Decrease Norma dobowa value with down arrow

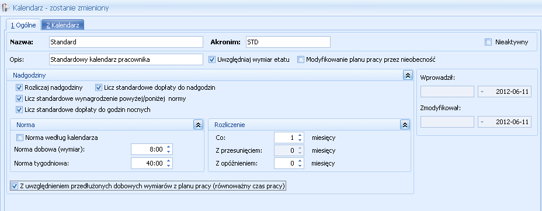[x=168, y=152]
